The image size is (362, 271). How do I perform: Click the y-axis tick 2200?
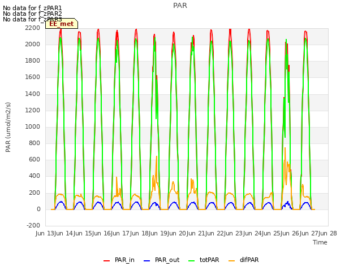[33, 28]
